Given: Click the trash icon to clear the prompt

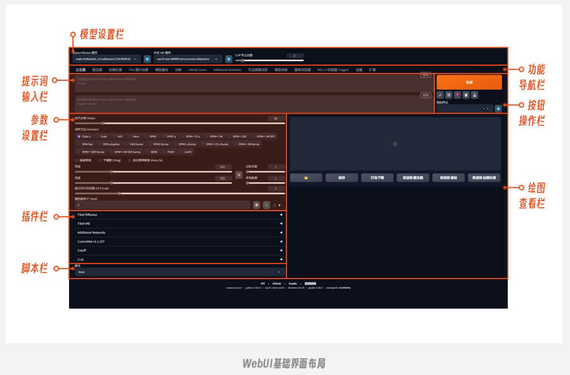Looking at the screenshot, I should coord(449,95).
